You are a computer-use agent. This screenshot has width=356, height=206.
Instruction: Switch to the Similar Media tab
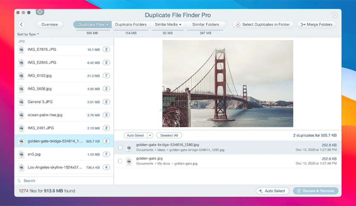[168, 25]
